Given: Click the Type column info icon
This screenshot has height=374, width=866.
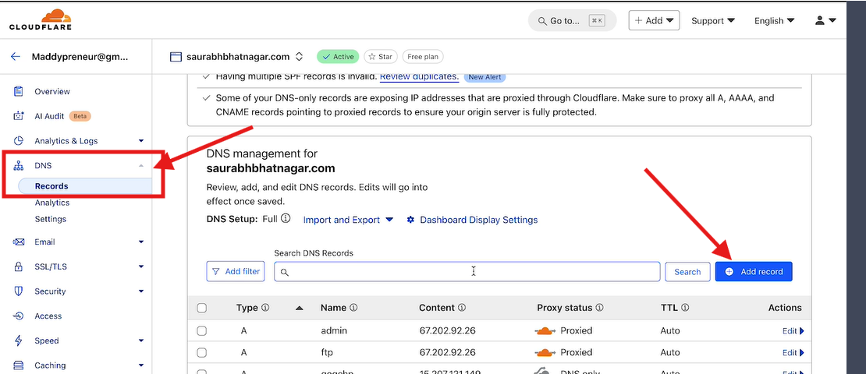Looking at the screenshot, I should point(265,308).
